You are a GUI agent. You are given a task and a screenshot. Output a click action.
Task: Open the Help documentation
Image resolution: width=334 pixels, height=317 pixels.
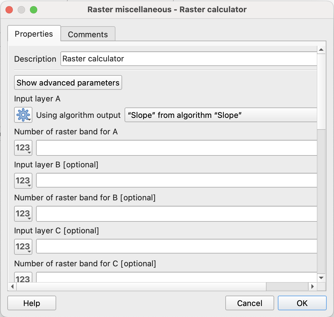click(32, 303)
